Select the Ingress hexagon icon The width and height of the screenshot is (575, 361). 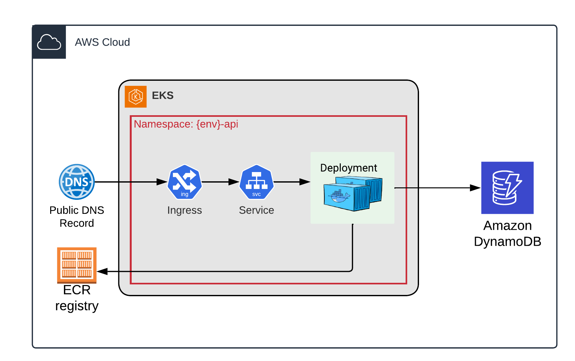pyautogui.click(x=184, y=182)
